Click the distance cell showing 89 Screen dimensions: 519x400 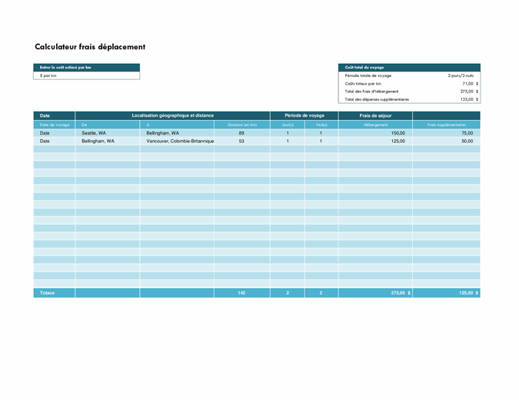click(241, 133)
